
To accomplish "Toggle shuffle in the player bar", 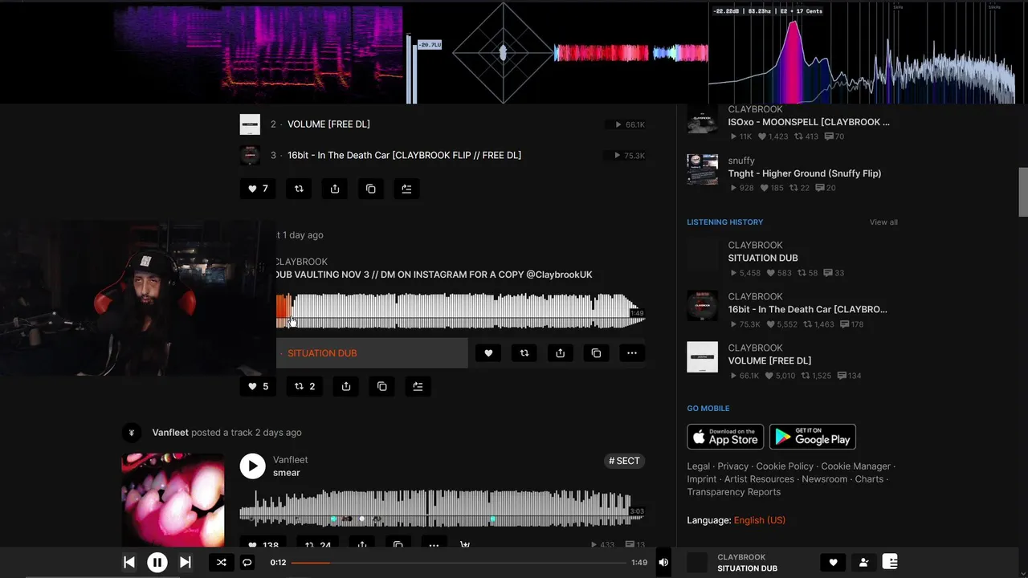I will (x=221, y=563).
